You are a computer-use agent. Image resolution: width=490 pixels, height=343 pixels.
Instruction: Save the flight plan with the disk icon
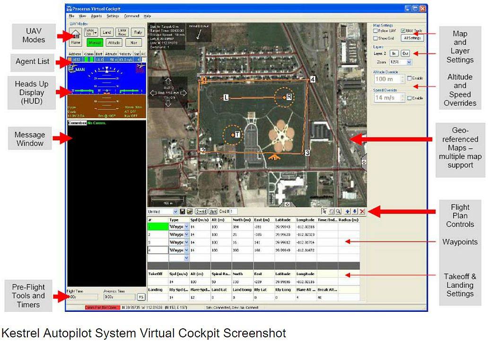(183, 211)
